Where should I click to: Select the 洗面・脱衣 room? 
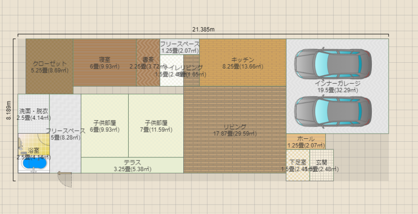click(33, 114)
